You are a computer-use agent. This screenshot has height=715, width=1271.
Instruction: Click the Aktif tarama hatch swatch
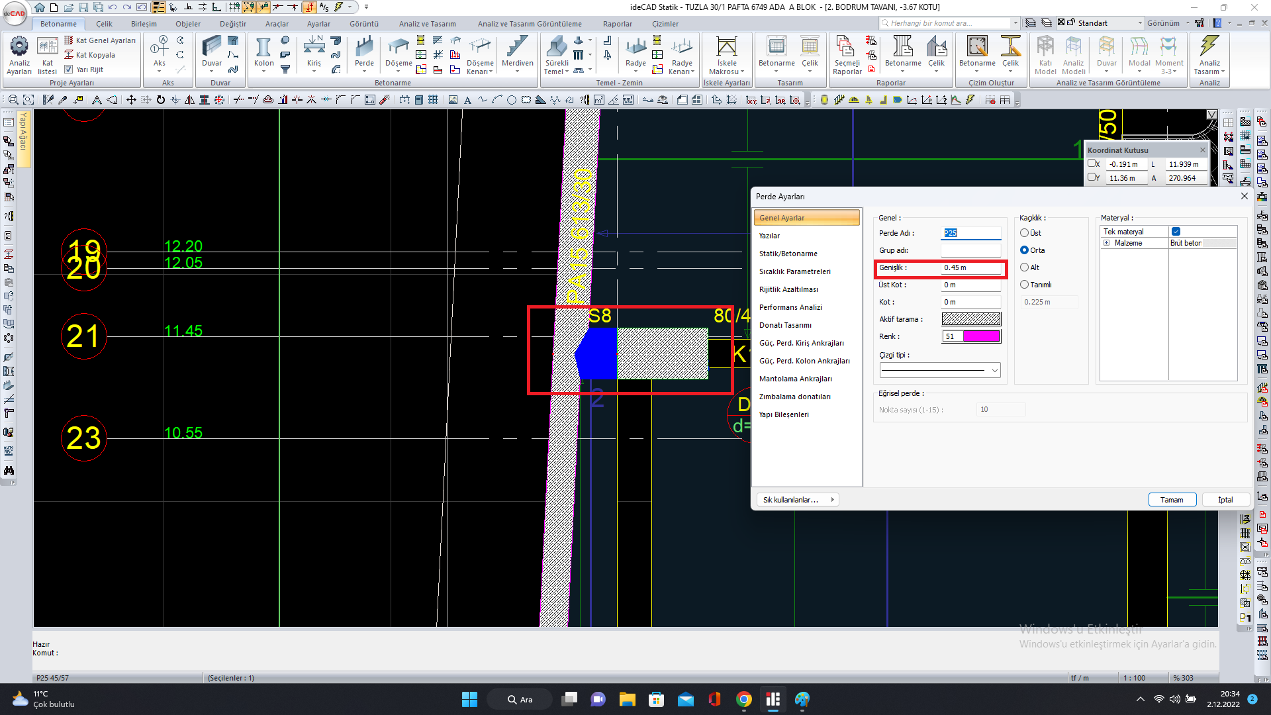click(971, 319)
